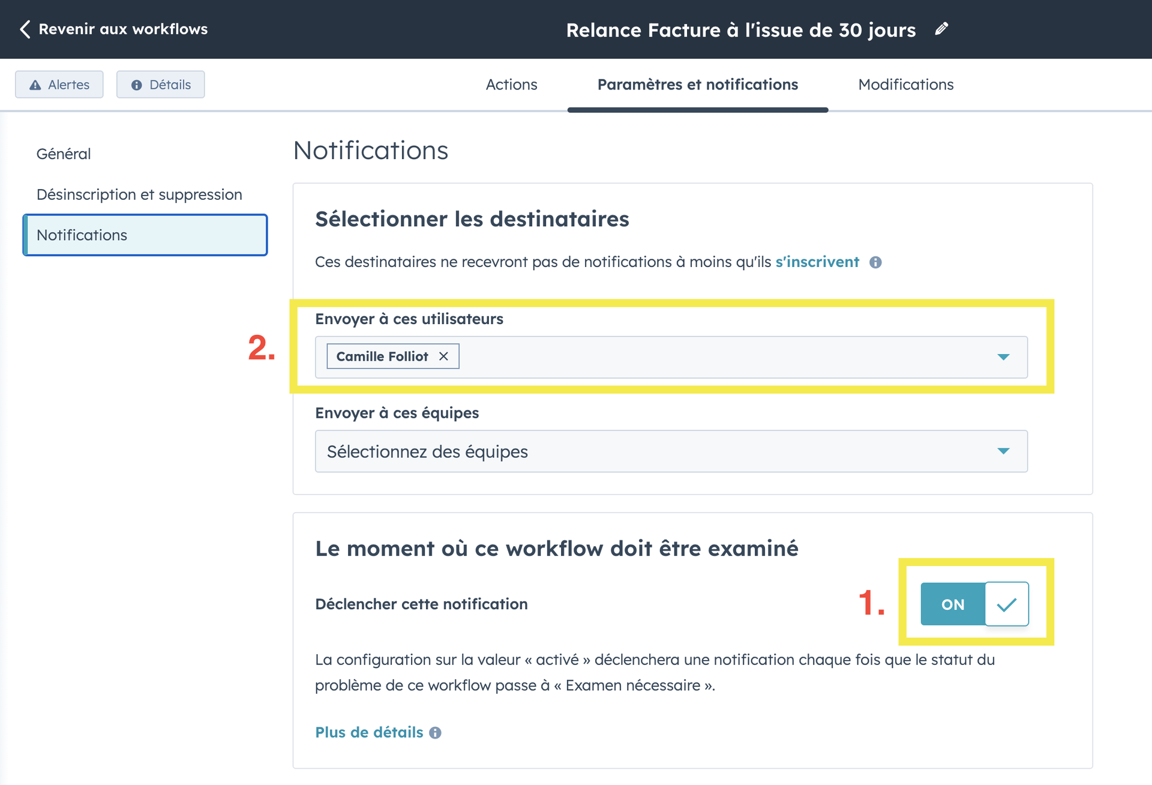
Task: Click the info icon beside Plus de détails
Action: point(436,733)
